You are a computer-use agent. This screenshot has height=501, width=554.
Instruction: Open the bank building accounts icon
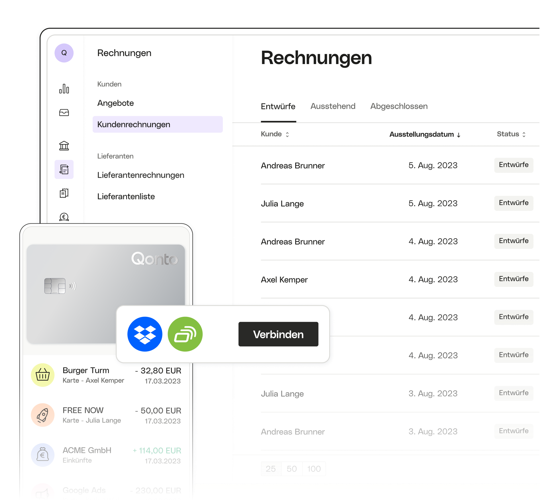(64, 146)
